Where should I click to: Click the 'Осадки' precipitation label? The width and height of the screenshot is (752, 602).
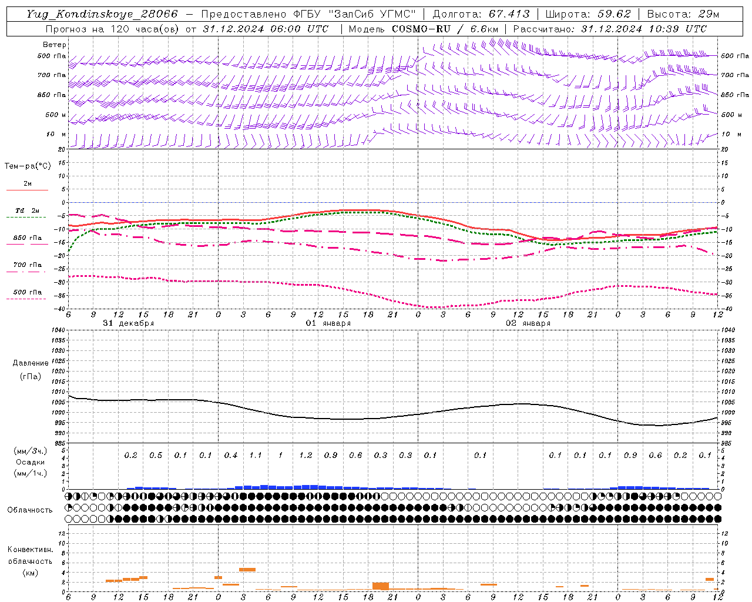tap(31, 462)
